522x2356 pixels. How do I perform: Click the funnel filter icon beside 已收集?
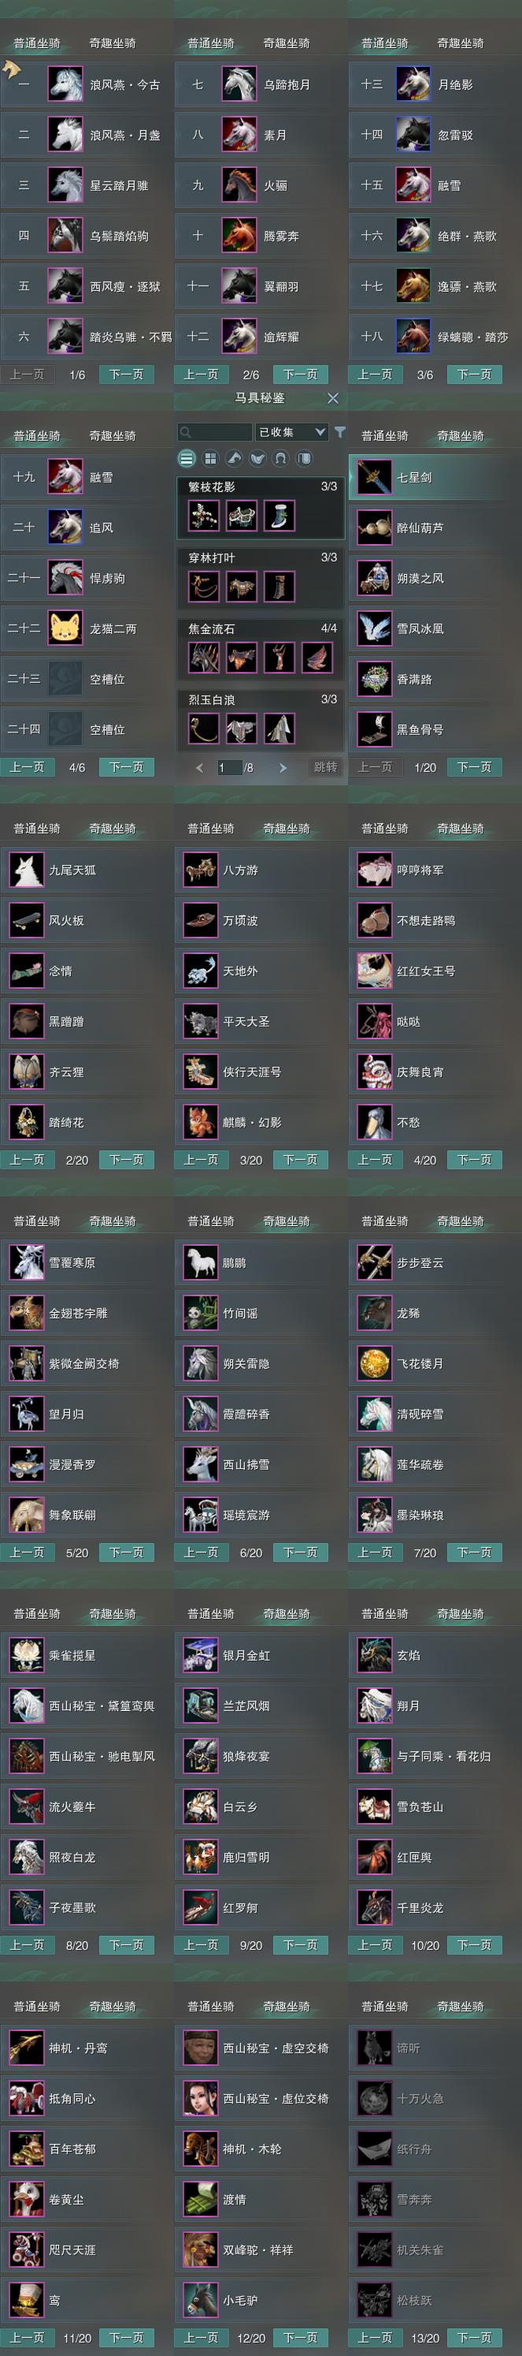pyautogui.click(x=339, y=431)
